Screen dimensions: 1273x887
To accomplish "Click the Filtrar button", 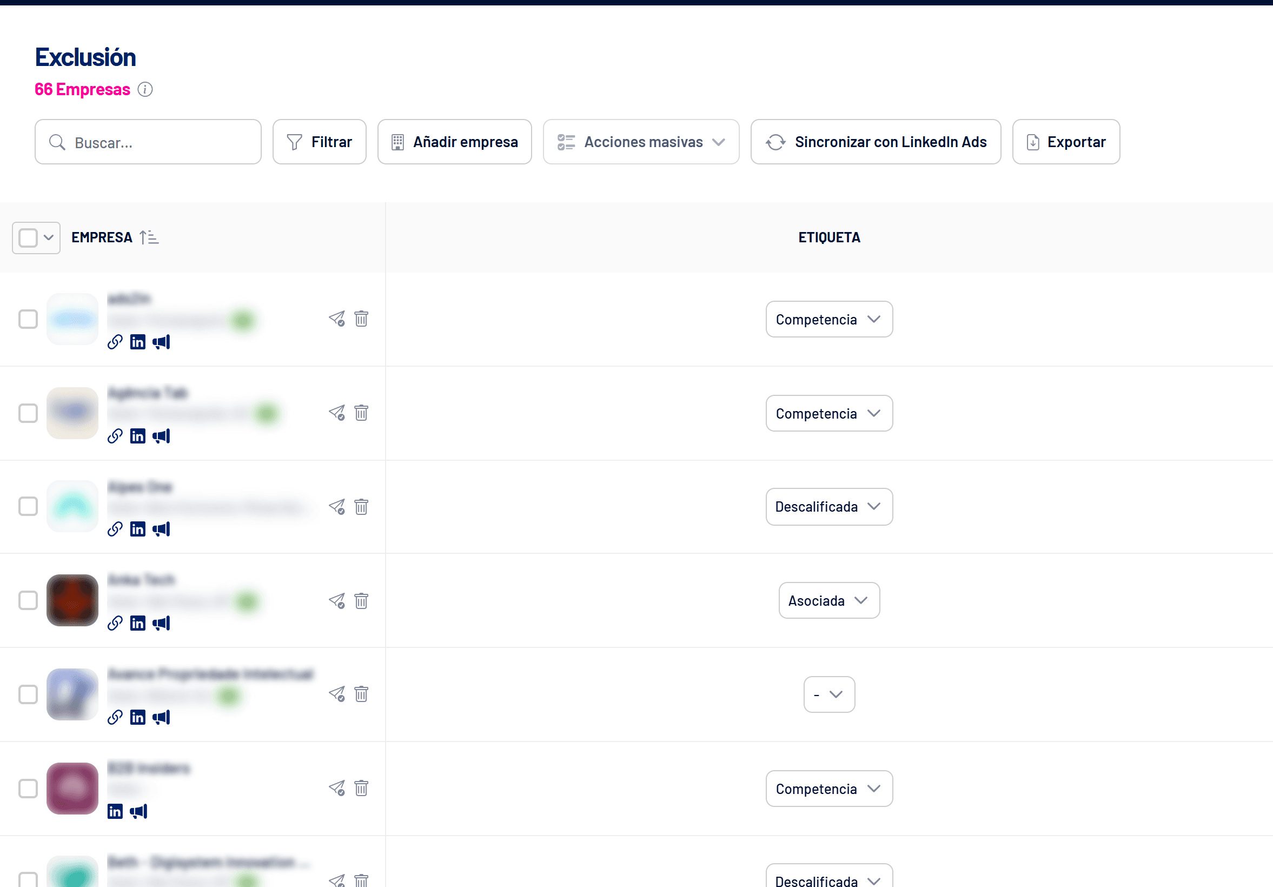I will click(x=320, y=142).
